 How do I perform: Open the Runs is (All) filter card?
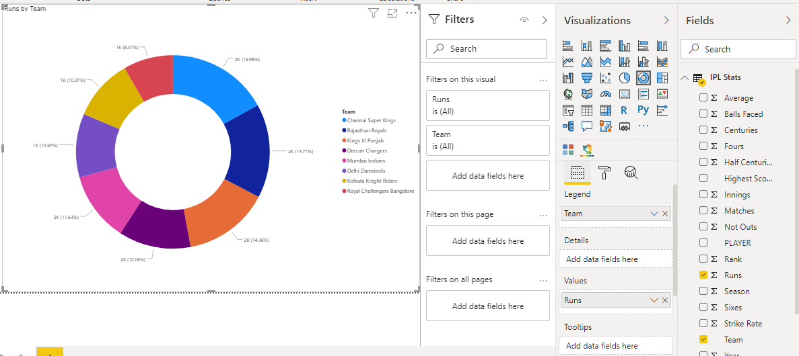487,105
